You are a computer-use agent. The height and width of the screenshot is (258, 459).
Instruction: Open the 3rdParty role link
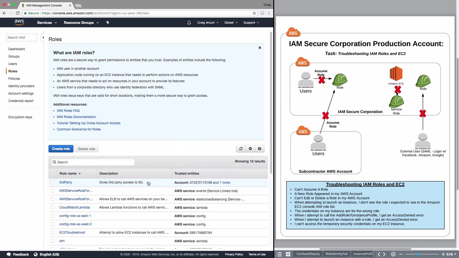coord(66,182)
